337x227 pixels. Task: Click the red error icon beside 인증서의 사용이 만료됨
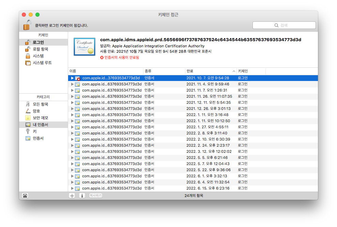coord(102,58)
